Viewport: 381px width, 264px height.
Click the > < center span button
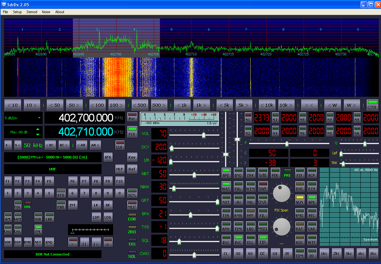pos(310,105)
